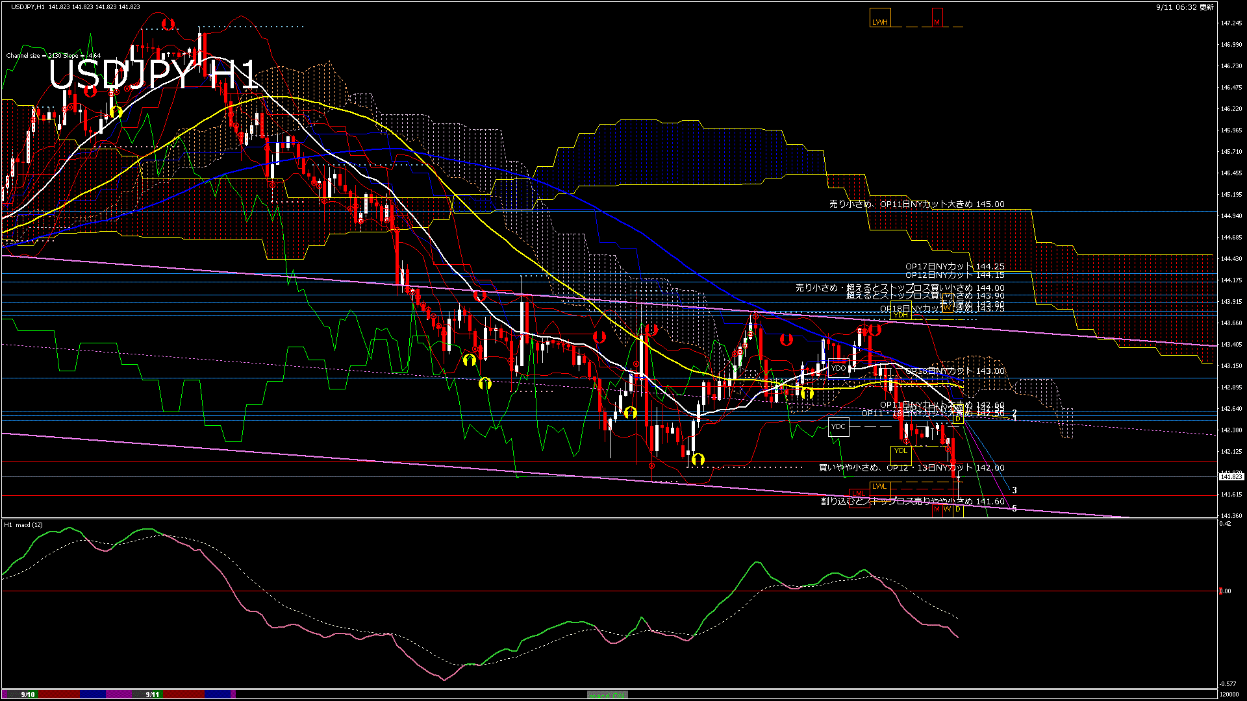Click the 147.245 price axis value

pos(1231,23)
